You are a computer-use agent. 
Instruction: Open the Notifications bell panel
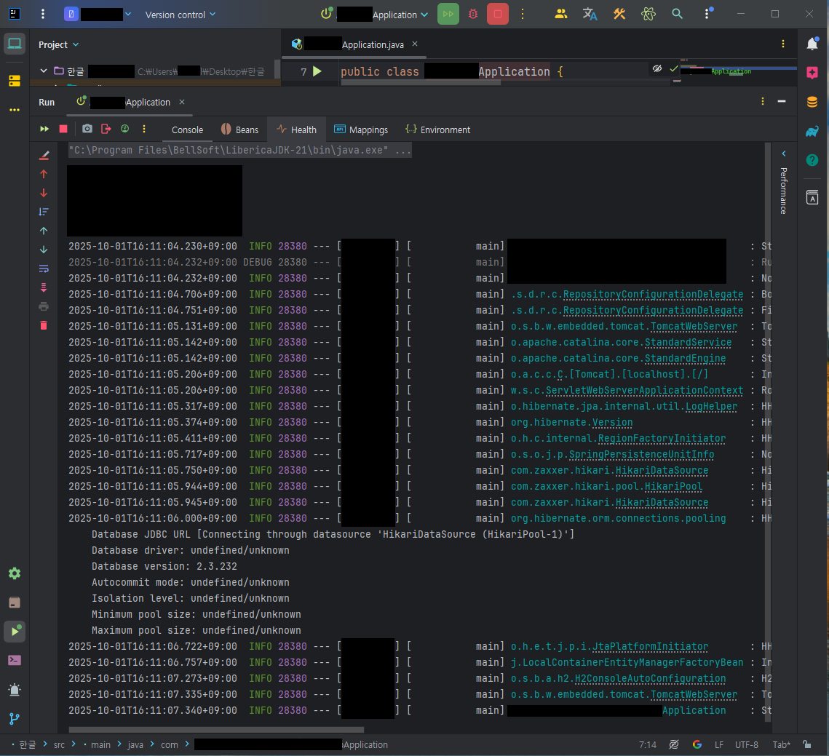[x=812, y=44]
